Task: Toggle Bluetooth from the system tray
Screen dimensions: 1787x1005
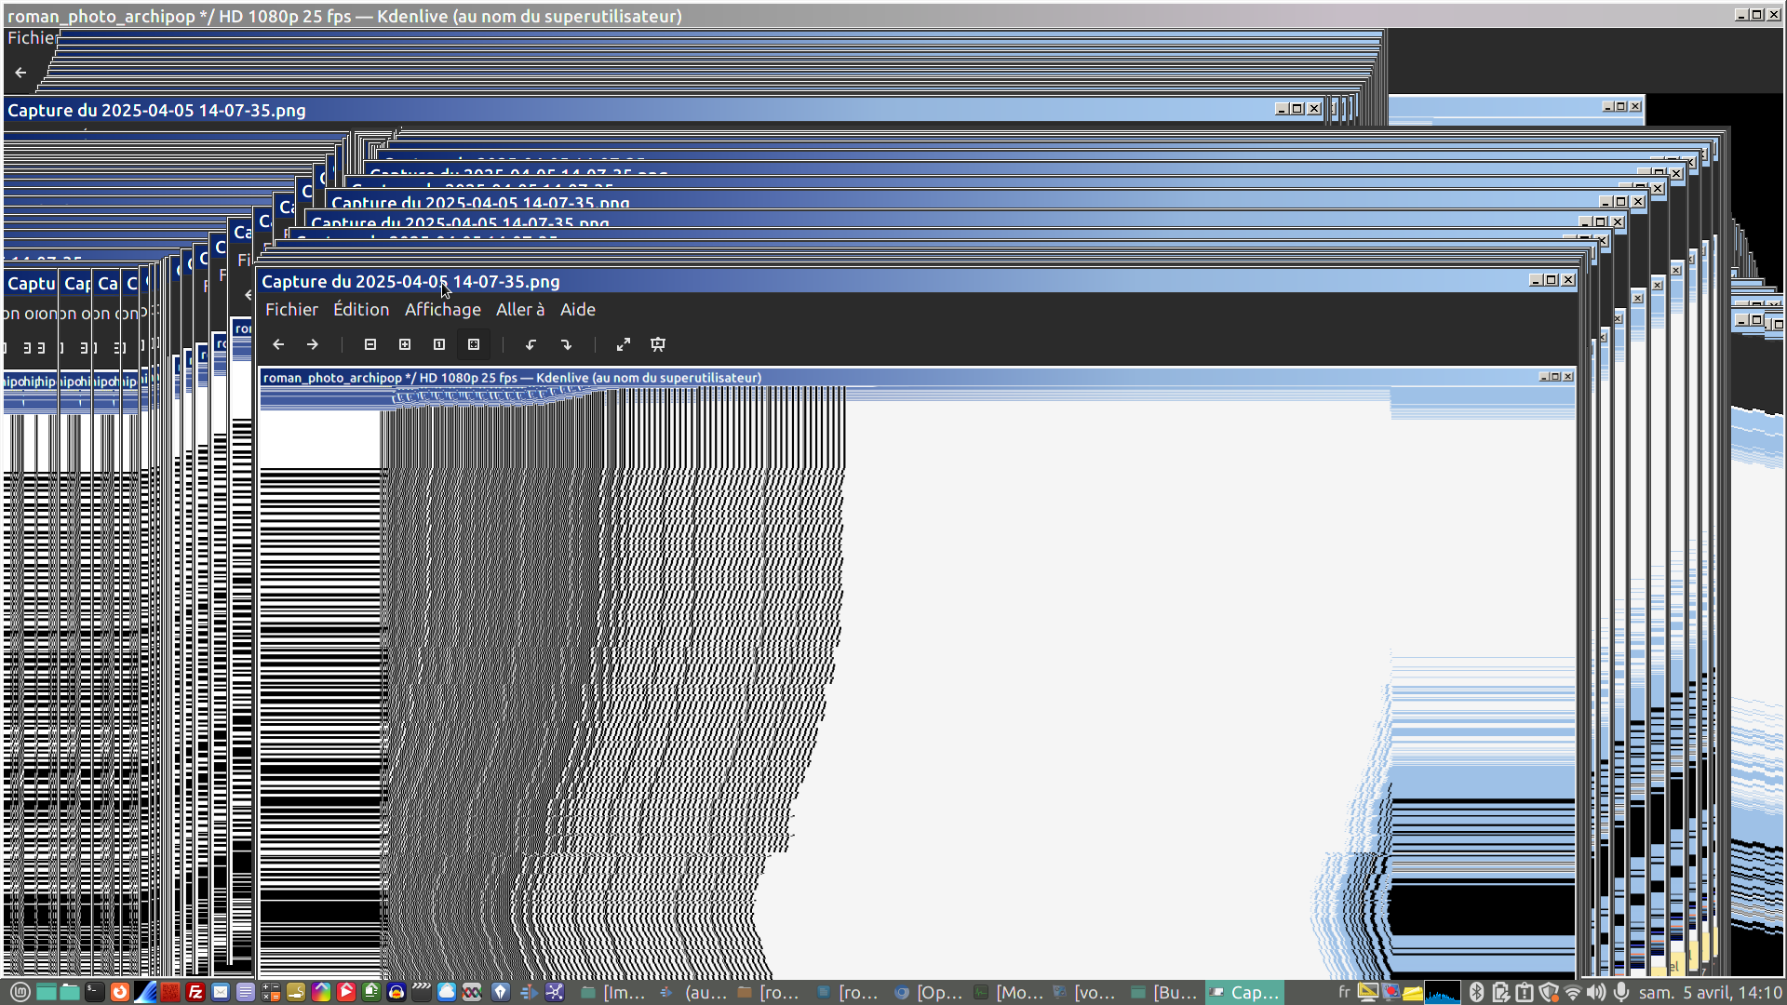Action: pyautogui.click(x=1476, y=992)
